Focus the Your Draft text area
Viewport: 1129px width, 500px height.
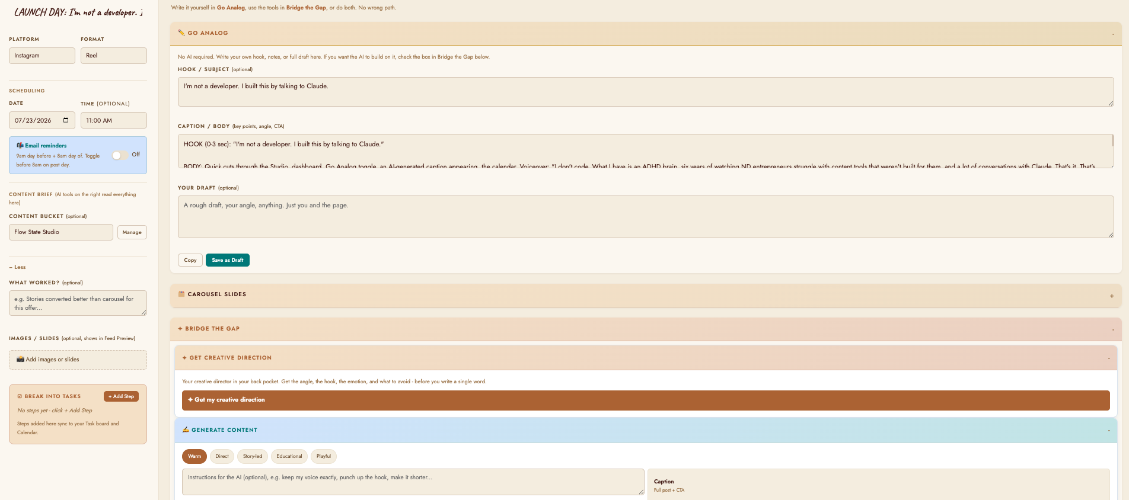point(646,217)
